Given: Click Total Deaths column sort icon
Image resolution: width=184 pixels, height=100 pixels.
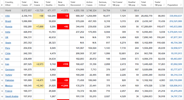Looking at the screenshot, I should point(55,5).
